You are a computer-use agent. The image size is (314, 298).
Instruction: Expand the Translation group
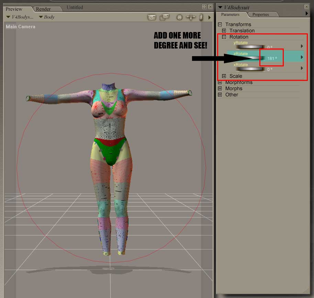click(224, 31)
